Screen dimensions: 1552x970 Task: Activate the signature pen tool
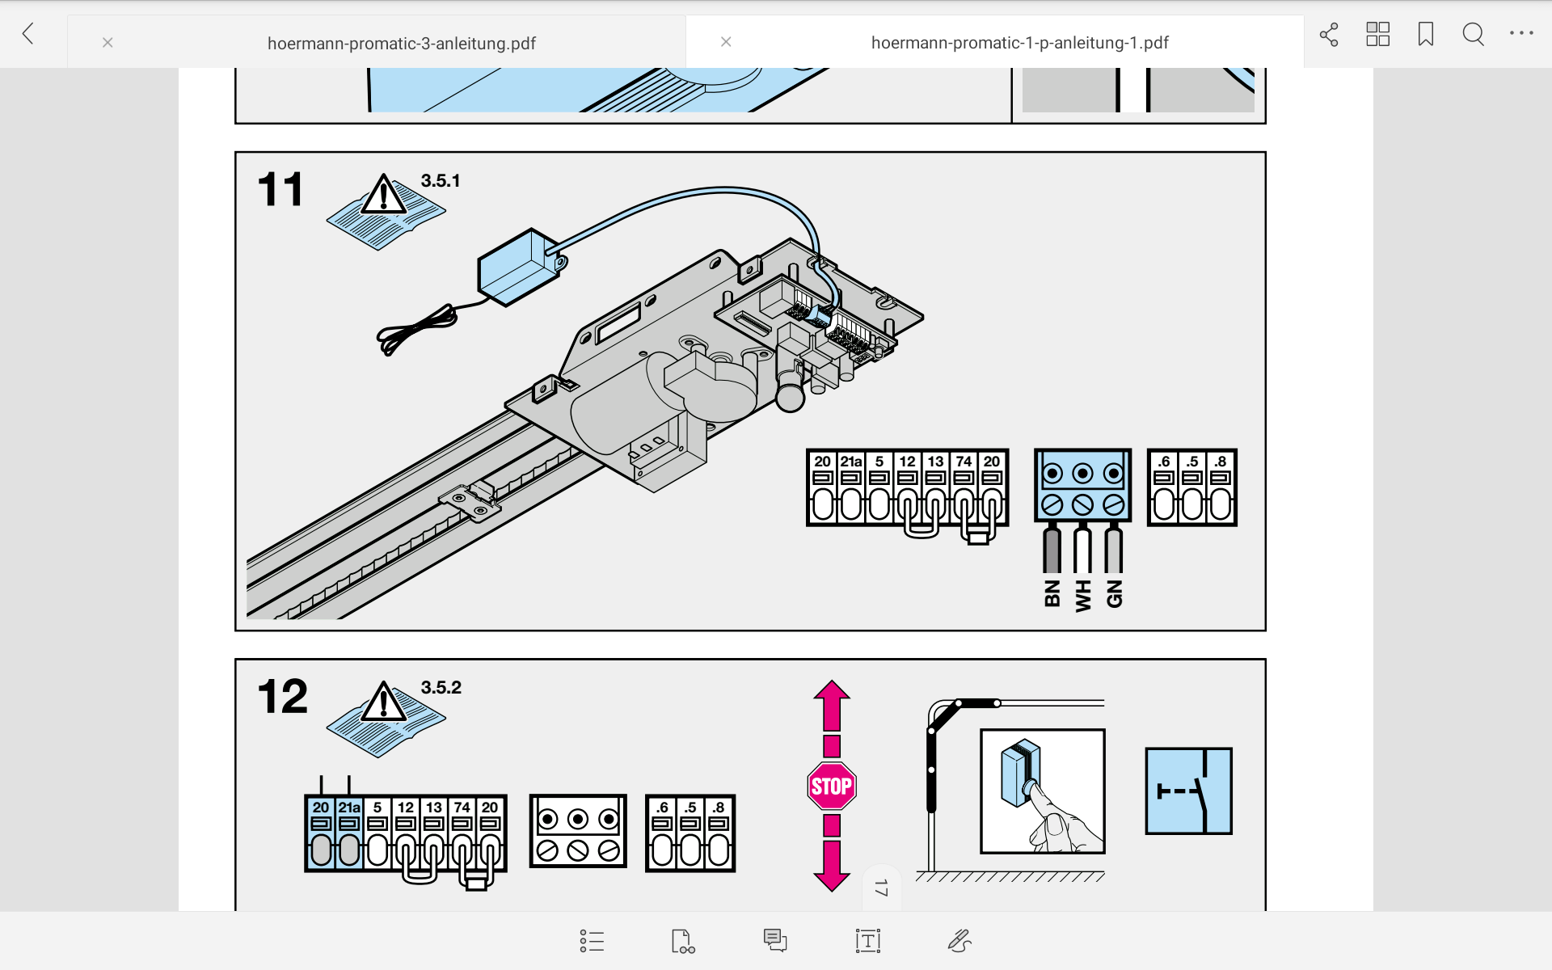(959, 941)
